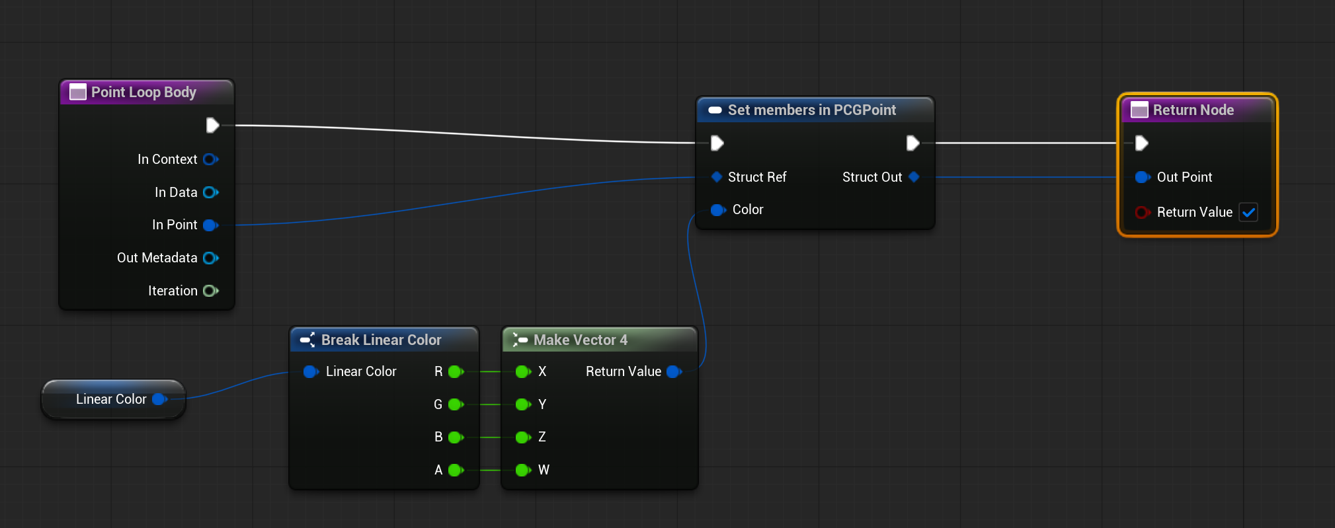
Task: Uncheck the Return Value checkbox
Action: tap(1248, 212)
